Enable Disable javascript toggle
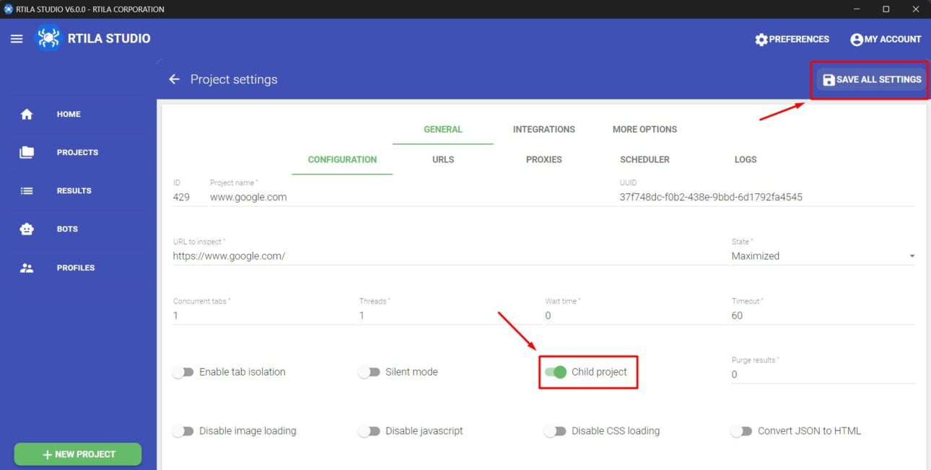 click(370, 430)
